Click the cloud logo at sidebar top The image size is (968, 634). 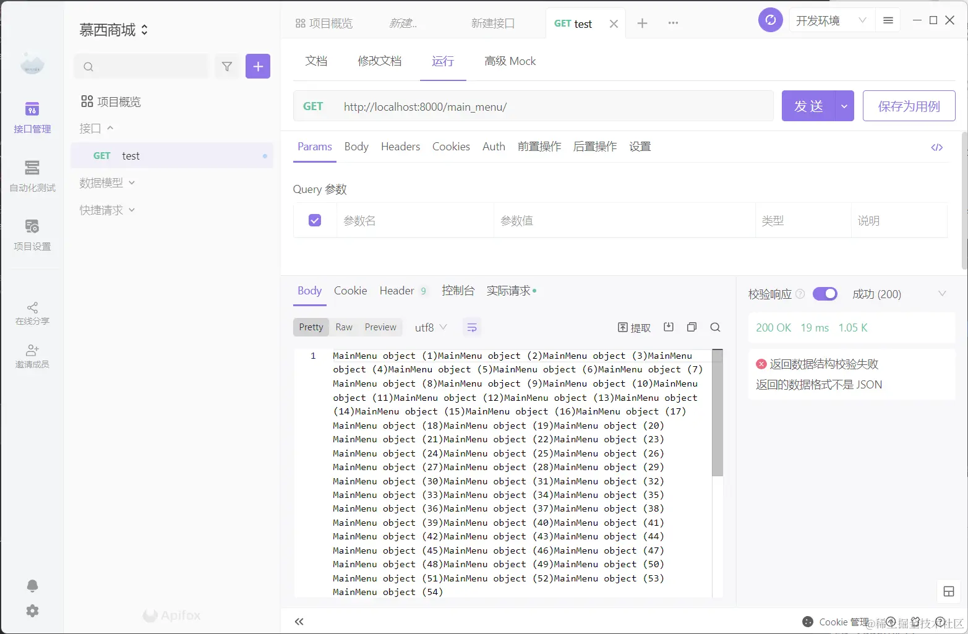tap(32, 63)
